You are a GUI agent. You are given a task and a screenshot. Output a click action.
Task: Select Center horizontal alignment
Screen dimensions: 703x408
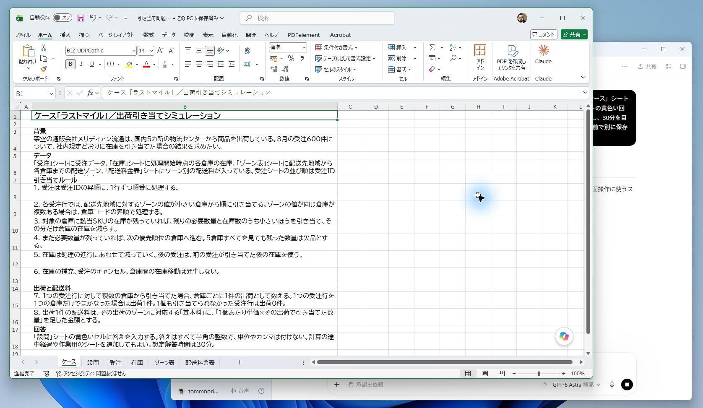[198, 64]
